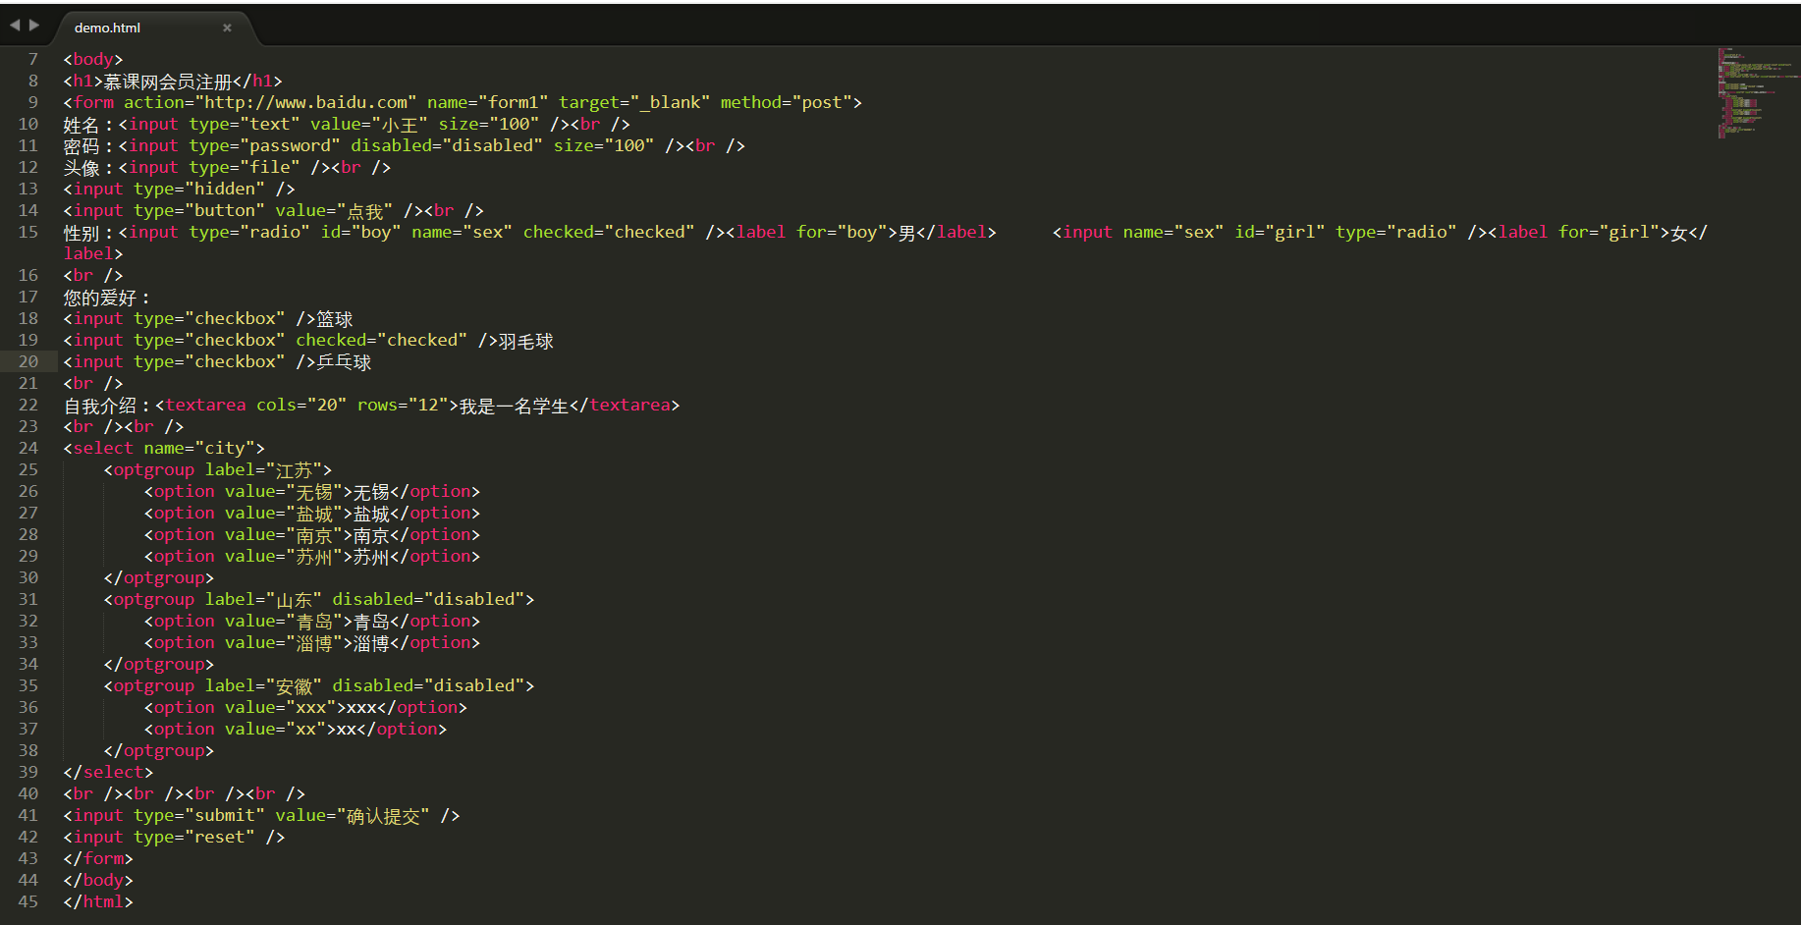Click gutter line number 24
The image size is (1801, 925).
tap(27, 448)
